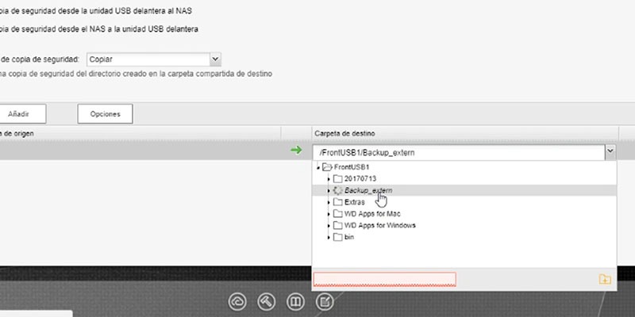Select the Backup_extern folder row
The image size is (635, 317).
click(464, 190)
